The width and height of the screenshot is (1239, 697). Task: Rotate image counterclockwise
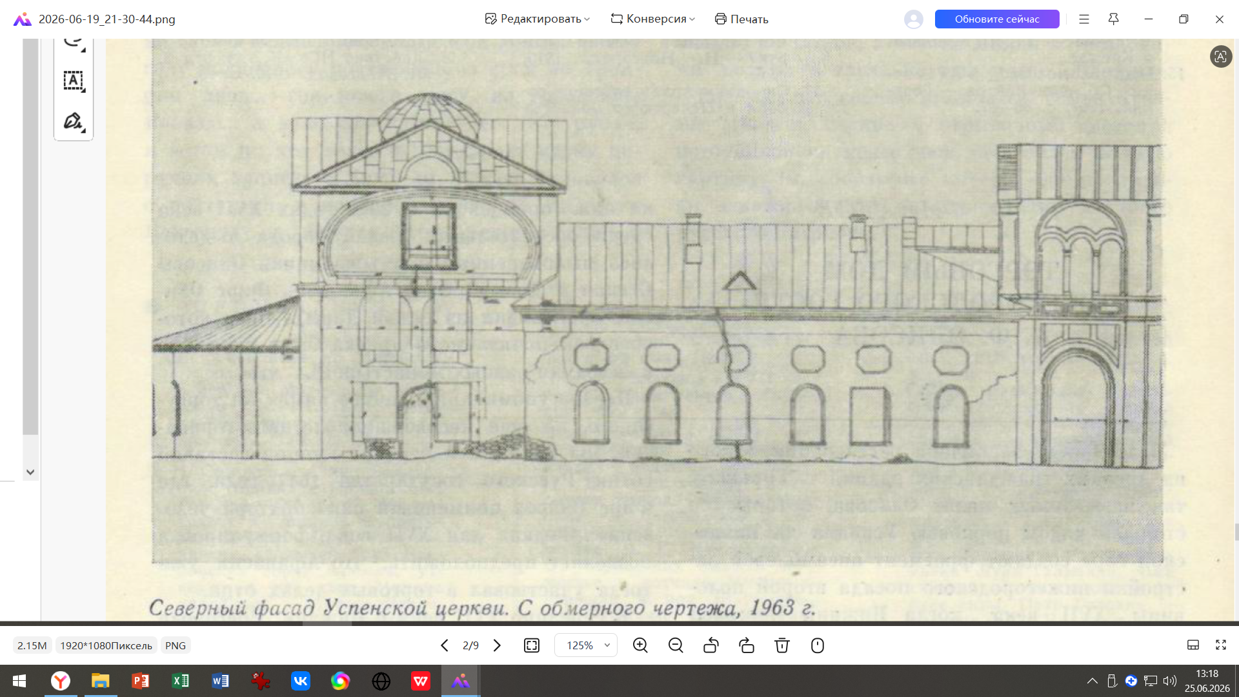click(711, 645)
